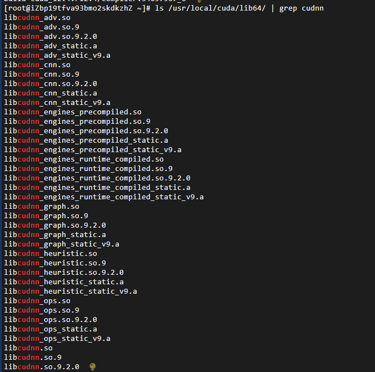Click libcudnn_engines_runtime_compiled_static_v9.a entry
The height and width of the screenshot is (372, 375).
click(x=104, y=197)
